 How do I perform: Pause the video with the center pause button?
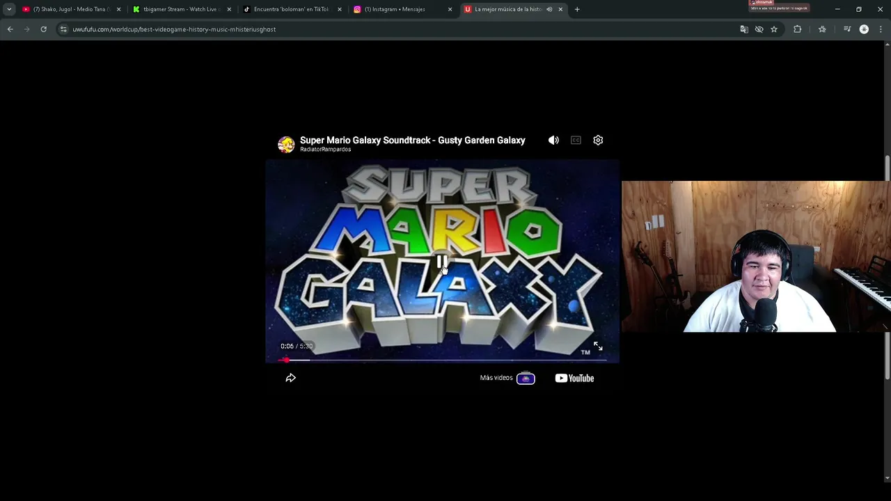pyautogui.click(x=442, y=262)
